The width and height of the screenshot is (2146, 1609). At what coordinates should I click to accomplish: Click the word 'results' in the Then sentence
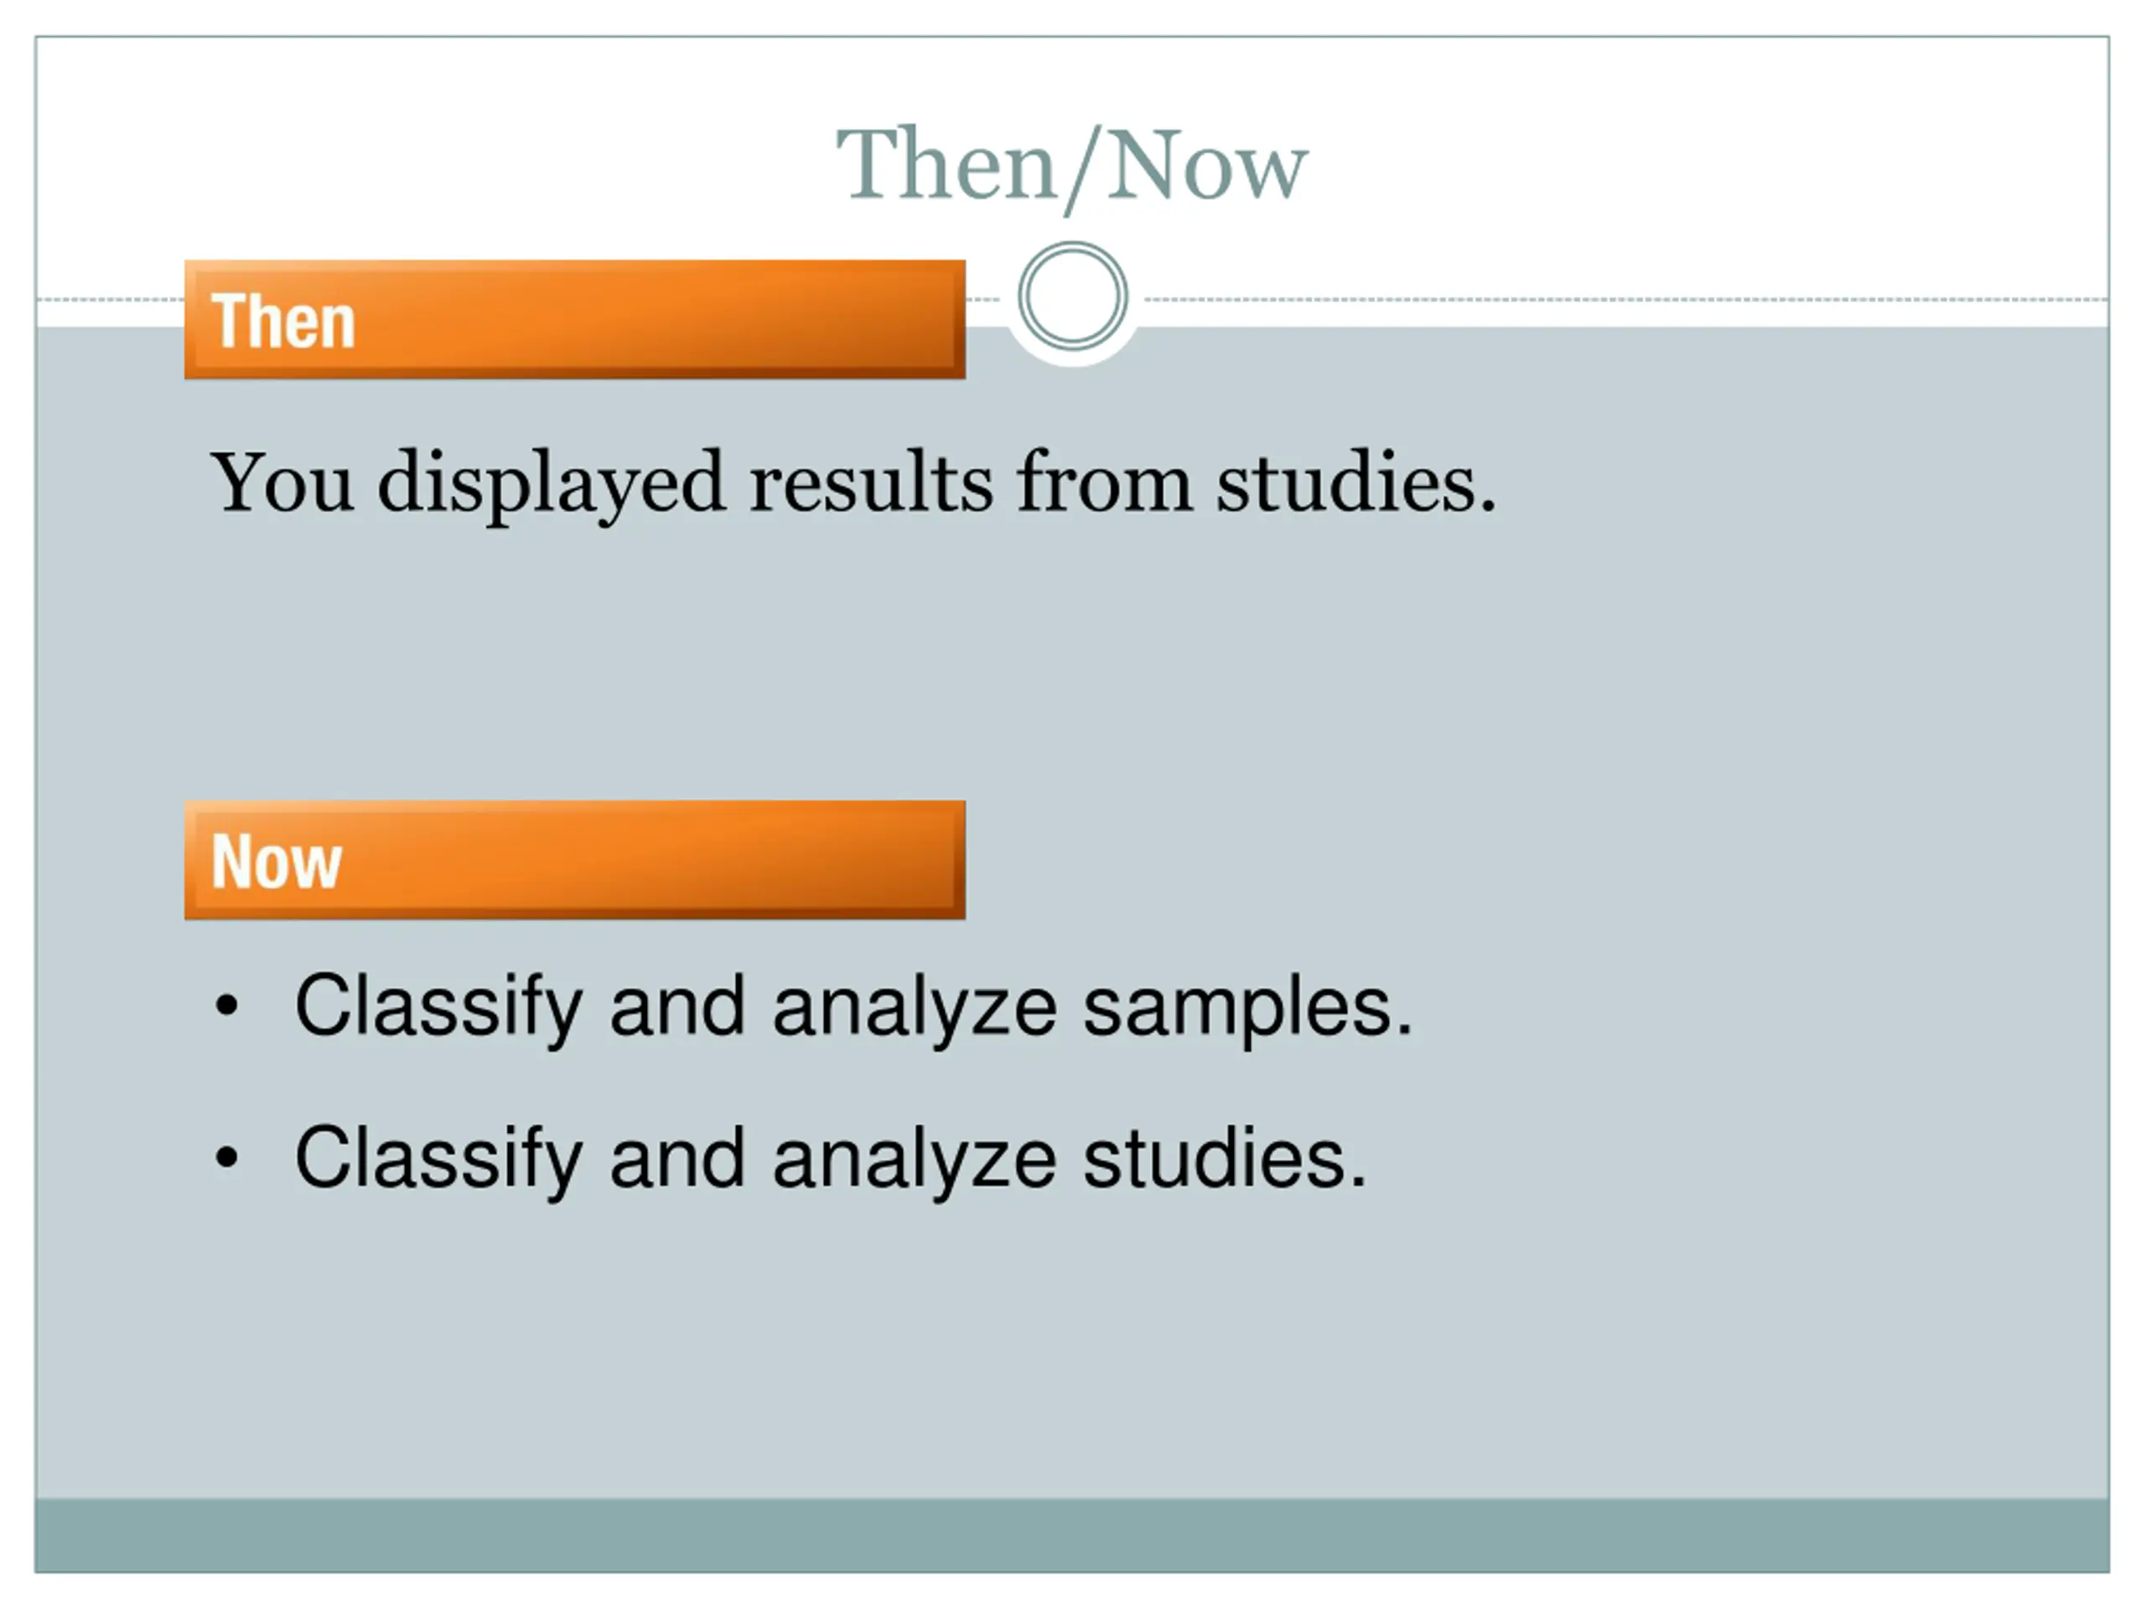coord(871,481)
